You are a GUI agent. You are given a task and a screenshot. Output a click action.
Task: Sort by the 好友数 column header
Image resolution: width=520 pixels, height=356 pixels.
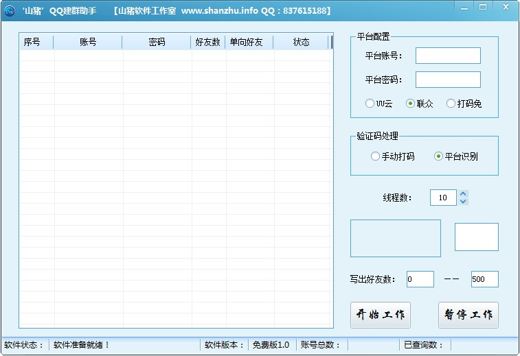point(208,42)
